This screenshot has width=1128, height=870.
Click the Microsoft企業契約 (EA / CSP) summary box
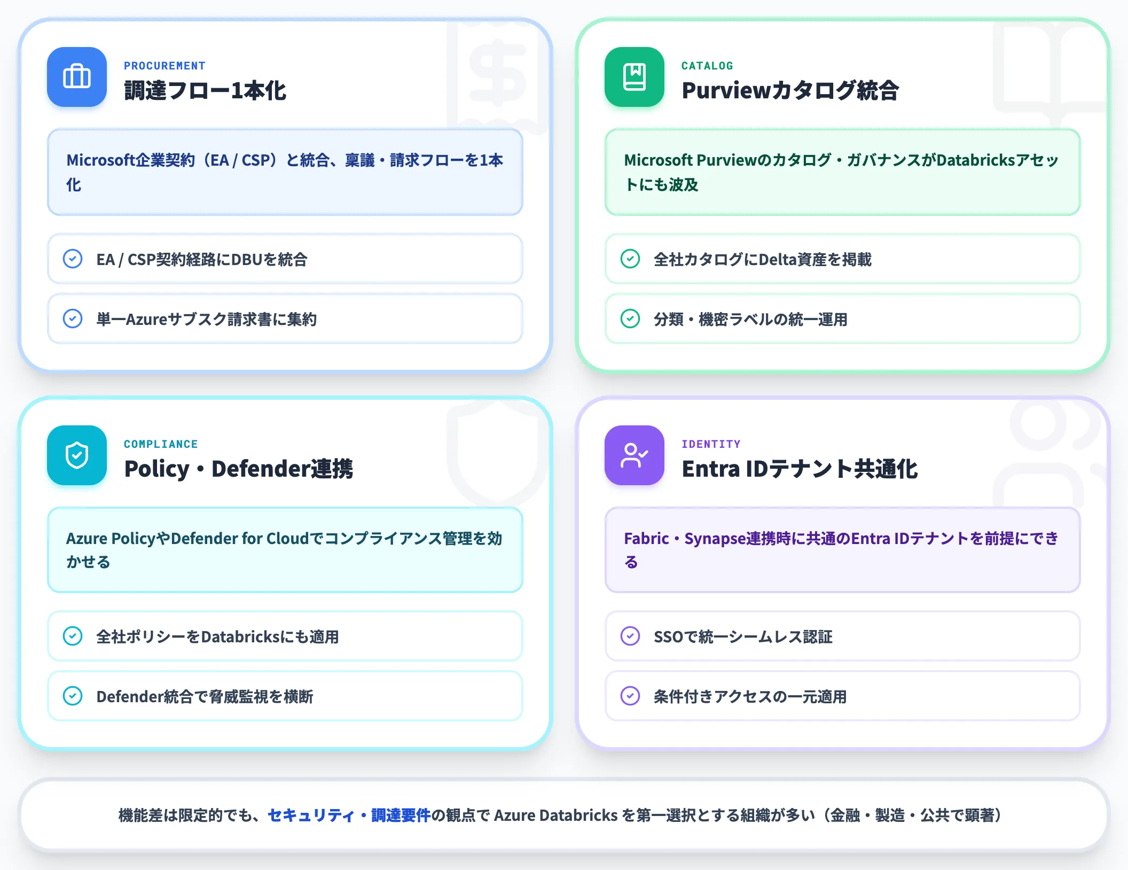[285, 172]
